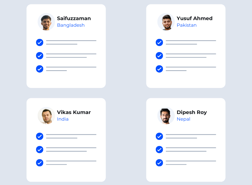
Task: Click the first checkmark in Saifuzzaman's card
Action: click(x=40, y=42)
